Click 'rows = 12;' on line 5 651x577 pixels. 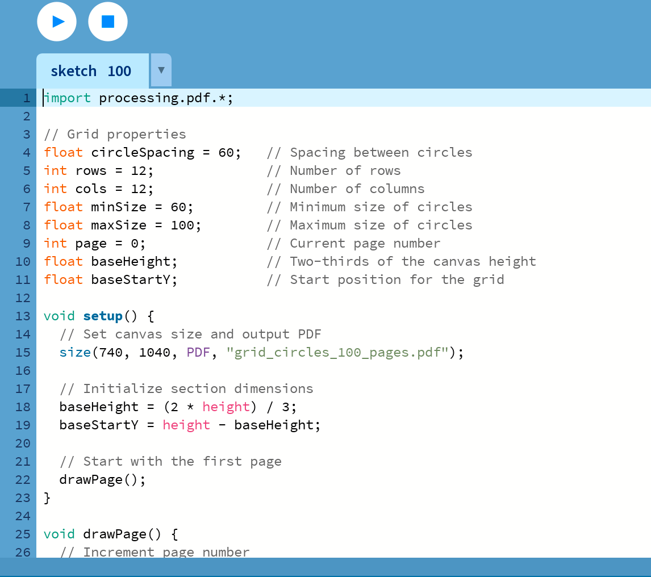(x=115, y=171)
